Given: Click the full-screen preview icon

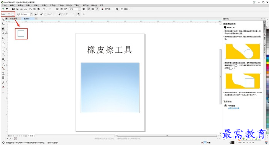Looking at the screenshot, I should [x=84, y=9].
